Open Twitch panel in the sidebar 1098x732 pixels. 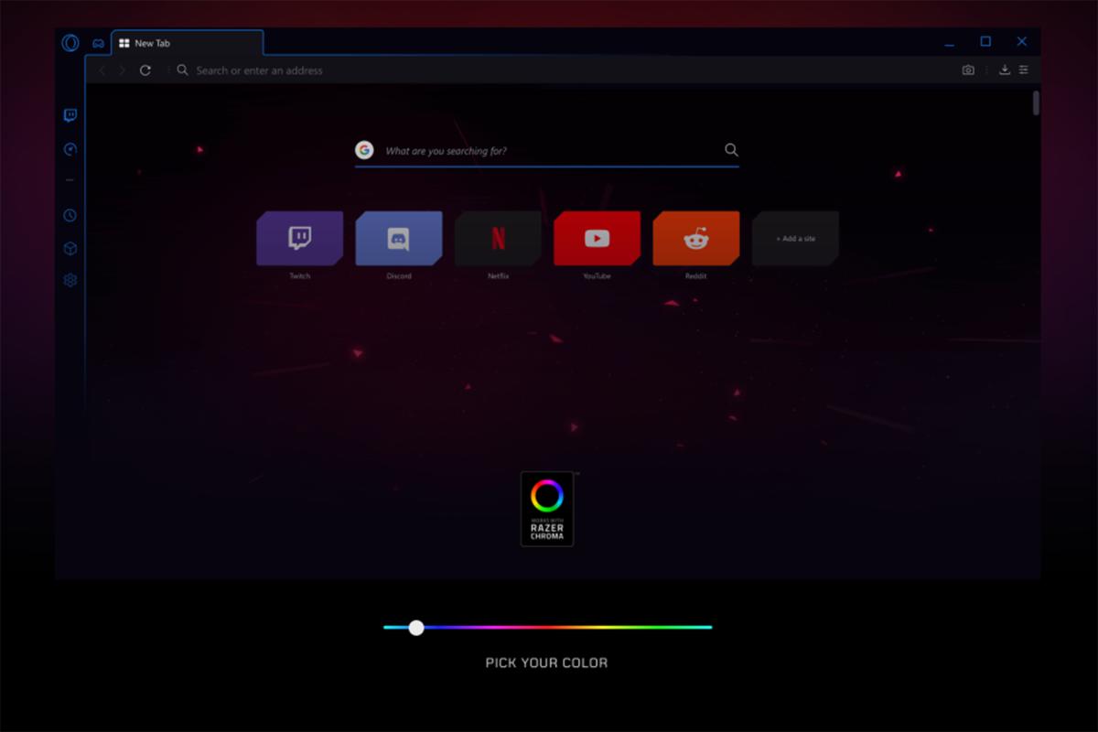[x=70, y=115]
